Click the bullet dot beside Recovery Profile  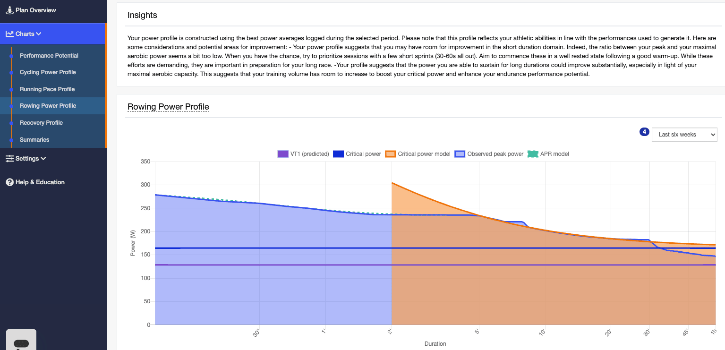pos(12,123)
